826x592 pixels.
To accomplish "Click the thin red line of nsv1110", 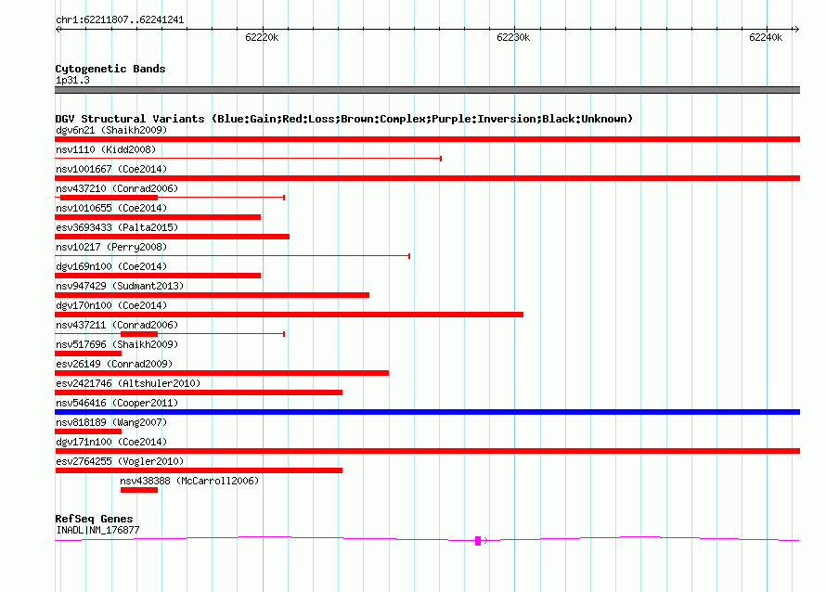I will click(x=248, y=159).
